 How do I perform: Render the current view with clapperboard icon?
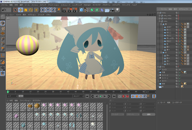pyautogui.click(x=64, y=10)
